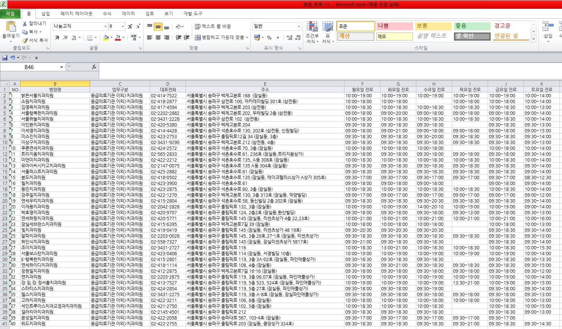Viewport: 562px width, 329px height.
Task: Increase font size with the larger 가 icon
Action: pyautogui.click(x=130, y=26)
